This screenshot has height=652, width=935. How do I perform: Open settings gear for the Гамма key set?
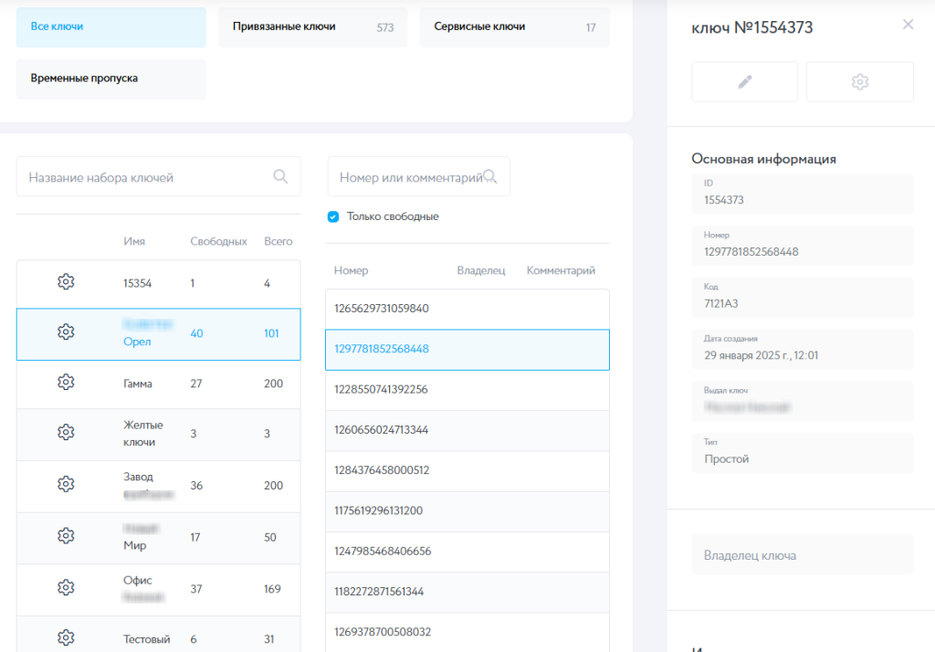[66, 384]
